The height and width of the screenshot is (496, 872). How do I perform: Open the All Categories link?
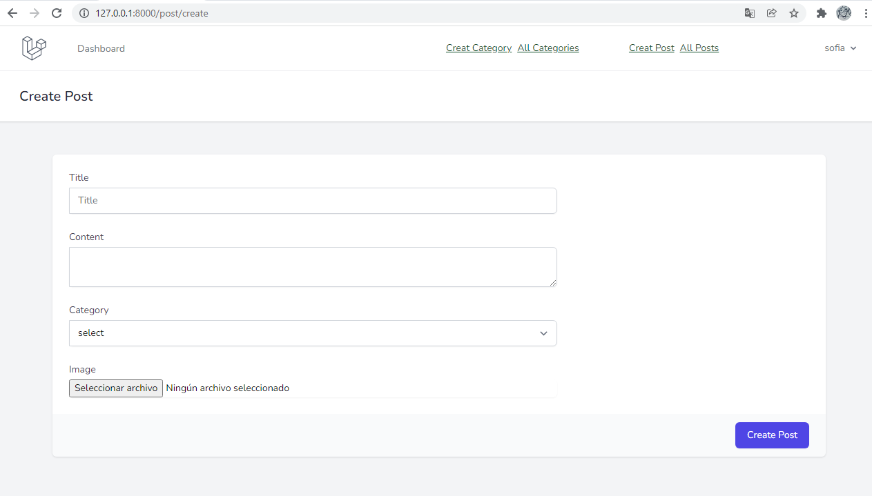click(x=548, y=48)
